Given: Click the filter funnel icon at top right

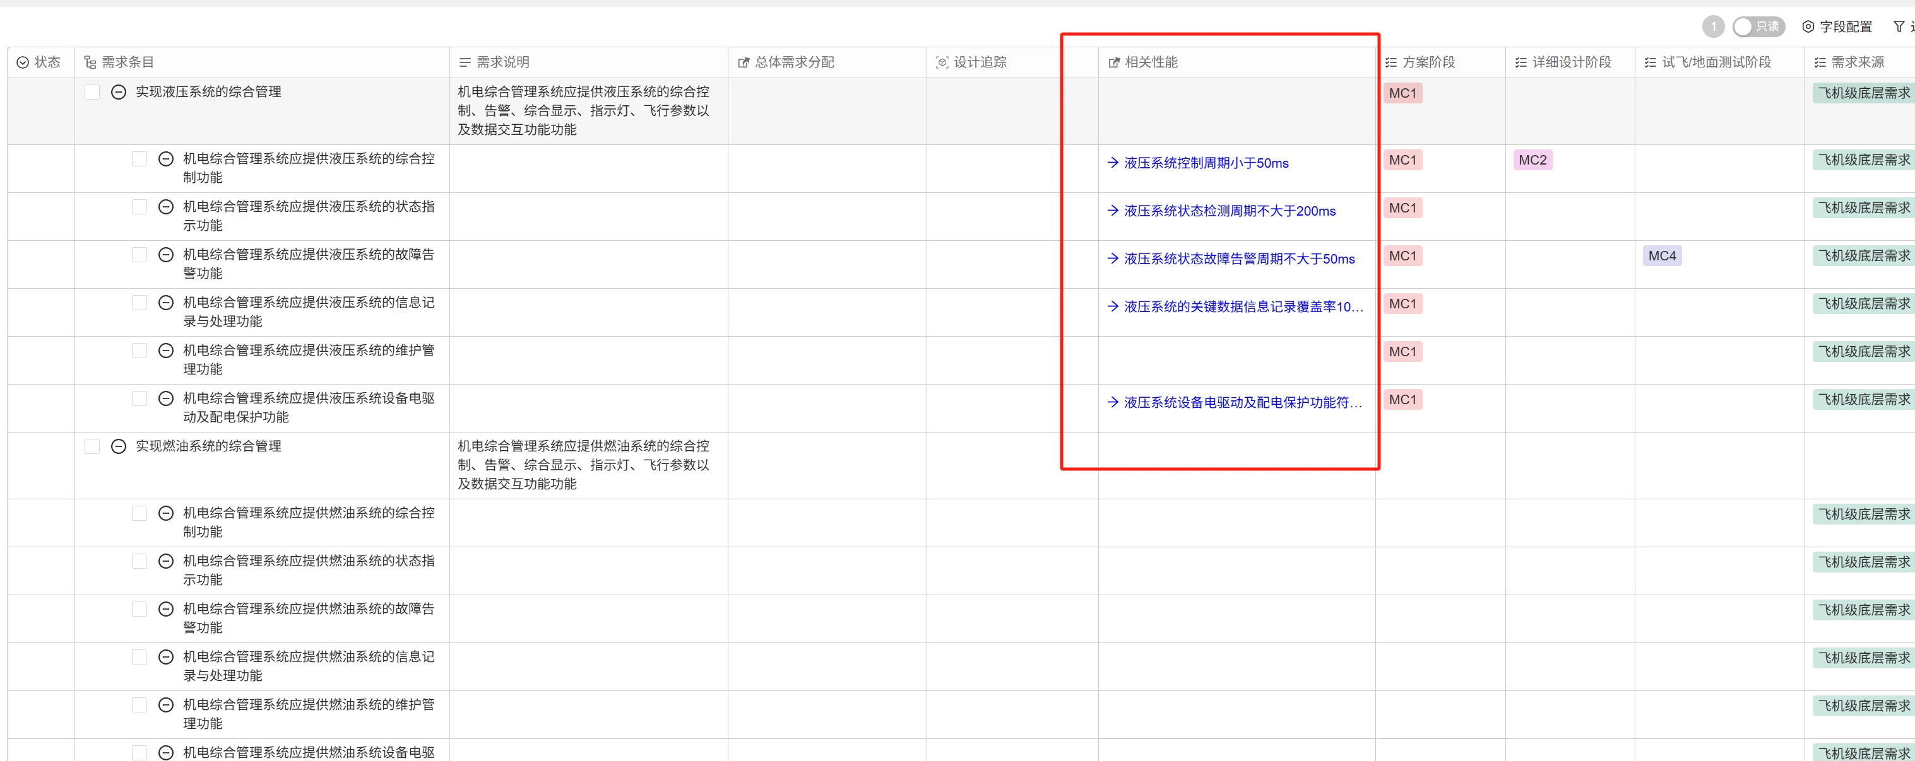Looking at the screenshot, I should (1899, 26).
